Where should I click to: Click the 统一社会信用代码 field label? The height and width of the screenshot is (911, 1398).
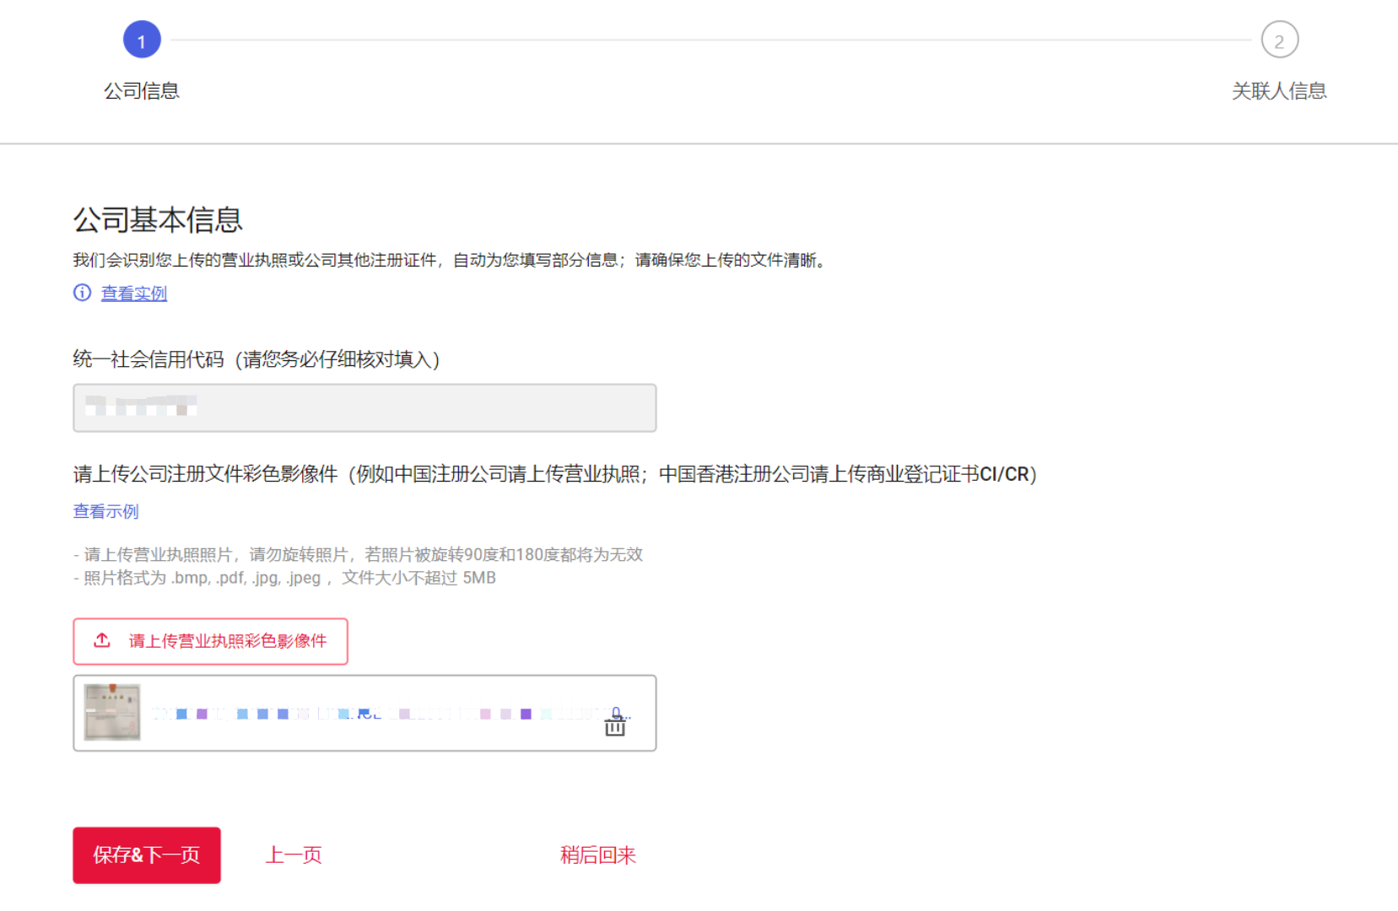(256, 359)
